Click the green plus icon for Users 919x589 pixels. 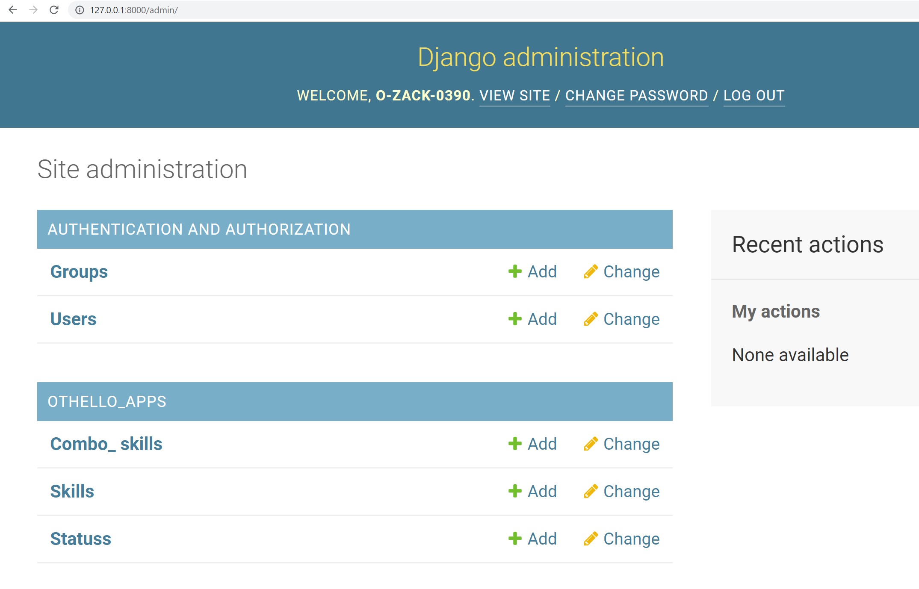click(515, 319)
